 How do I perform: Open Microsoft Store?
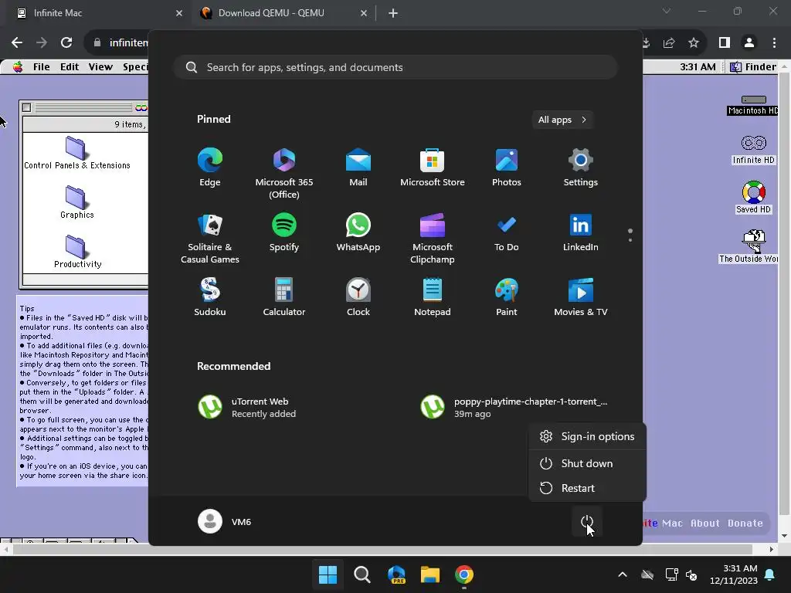(433, 168)
